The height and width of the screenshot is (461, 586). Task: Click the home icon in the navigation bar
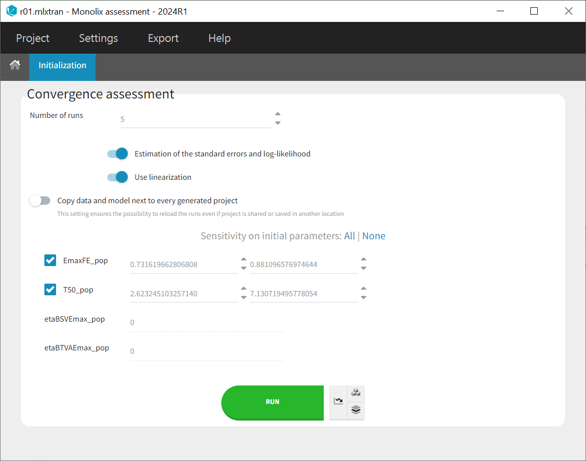click(x=15, y=64)
